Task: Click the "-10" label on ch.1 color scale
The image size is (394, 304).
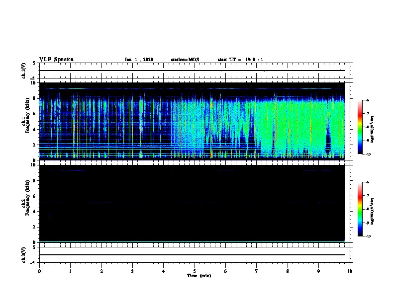Action: pyautogui.click(x=368, y=154)
